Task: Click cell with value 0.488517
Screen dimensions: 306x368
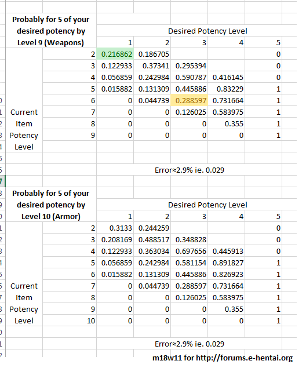Action: (x=152, y=239)
